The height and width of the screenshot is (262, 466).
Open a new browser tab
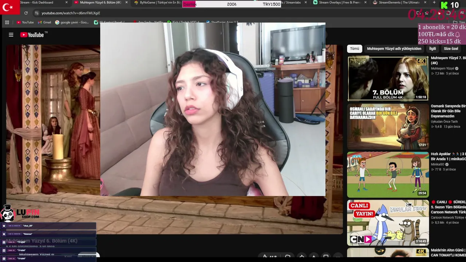tap(434, 3)
